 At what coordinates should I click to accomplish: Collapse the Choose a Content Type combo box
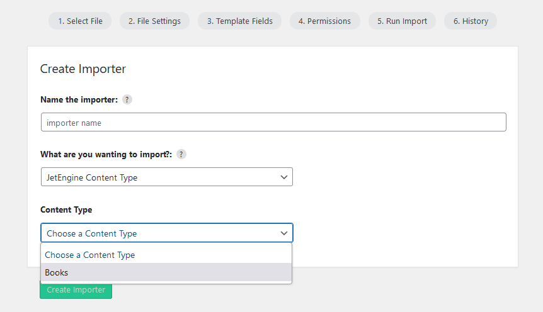tap(166, 233)
